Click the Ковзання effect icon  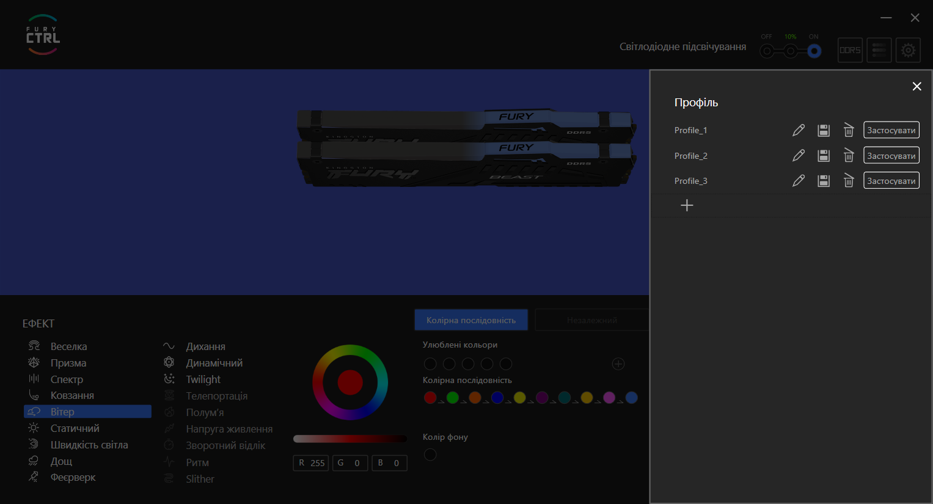point(34,395)
